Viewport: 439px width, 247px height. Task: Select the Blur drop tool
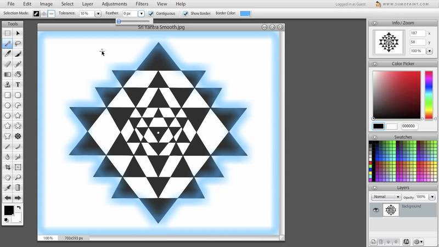click(8, 157)
